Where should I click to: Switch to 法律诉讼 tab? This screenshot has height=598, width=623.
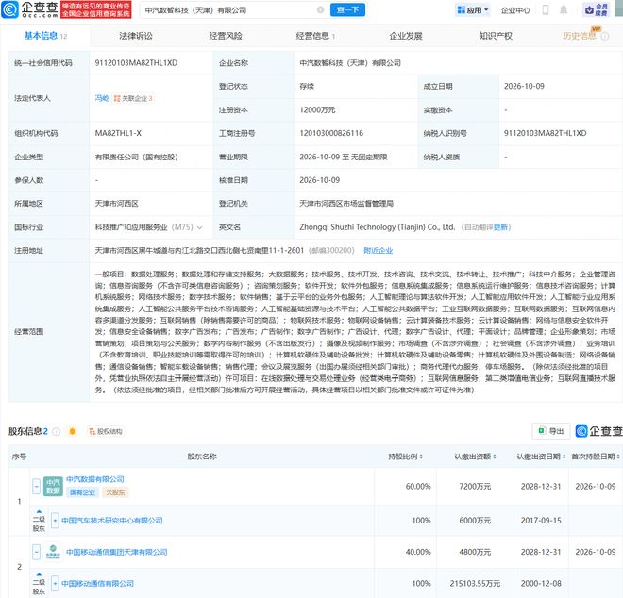pos(136,36)
